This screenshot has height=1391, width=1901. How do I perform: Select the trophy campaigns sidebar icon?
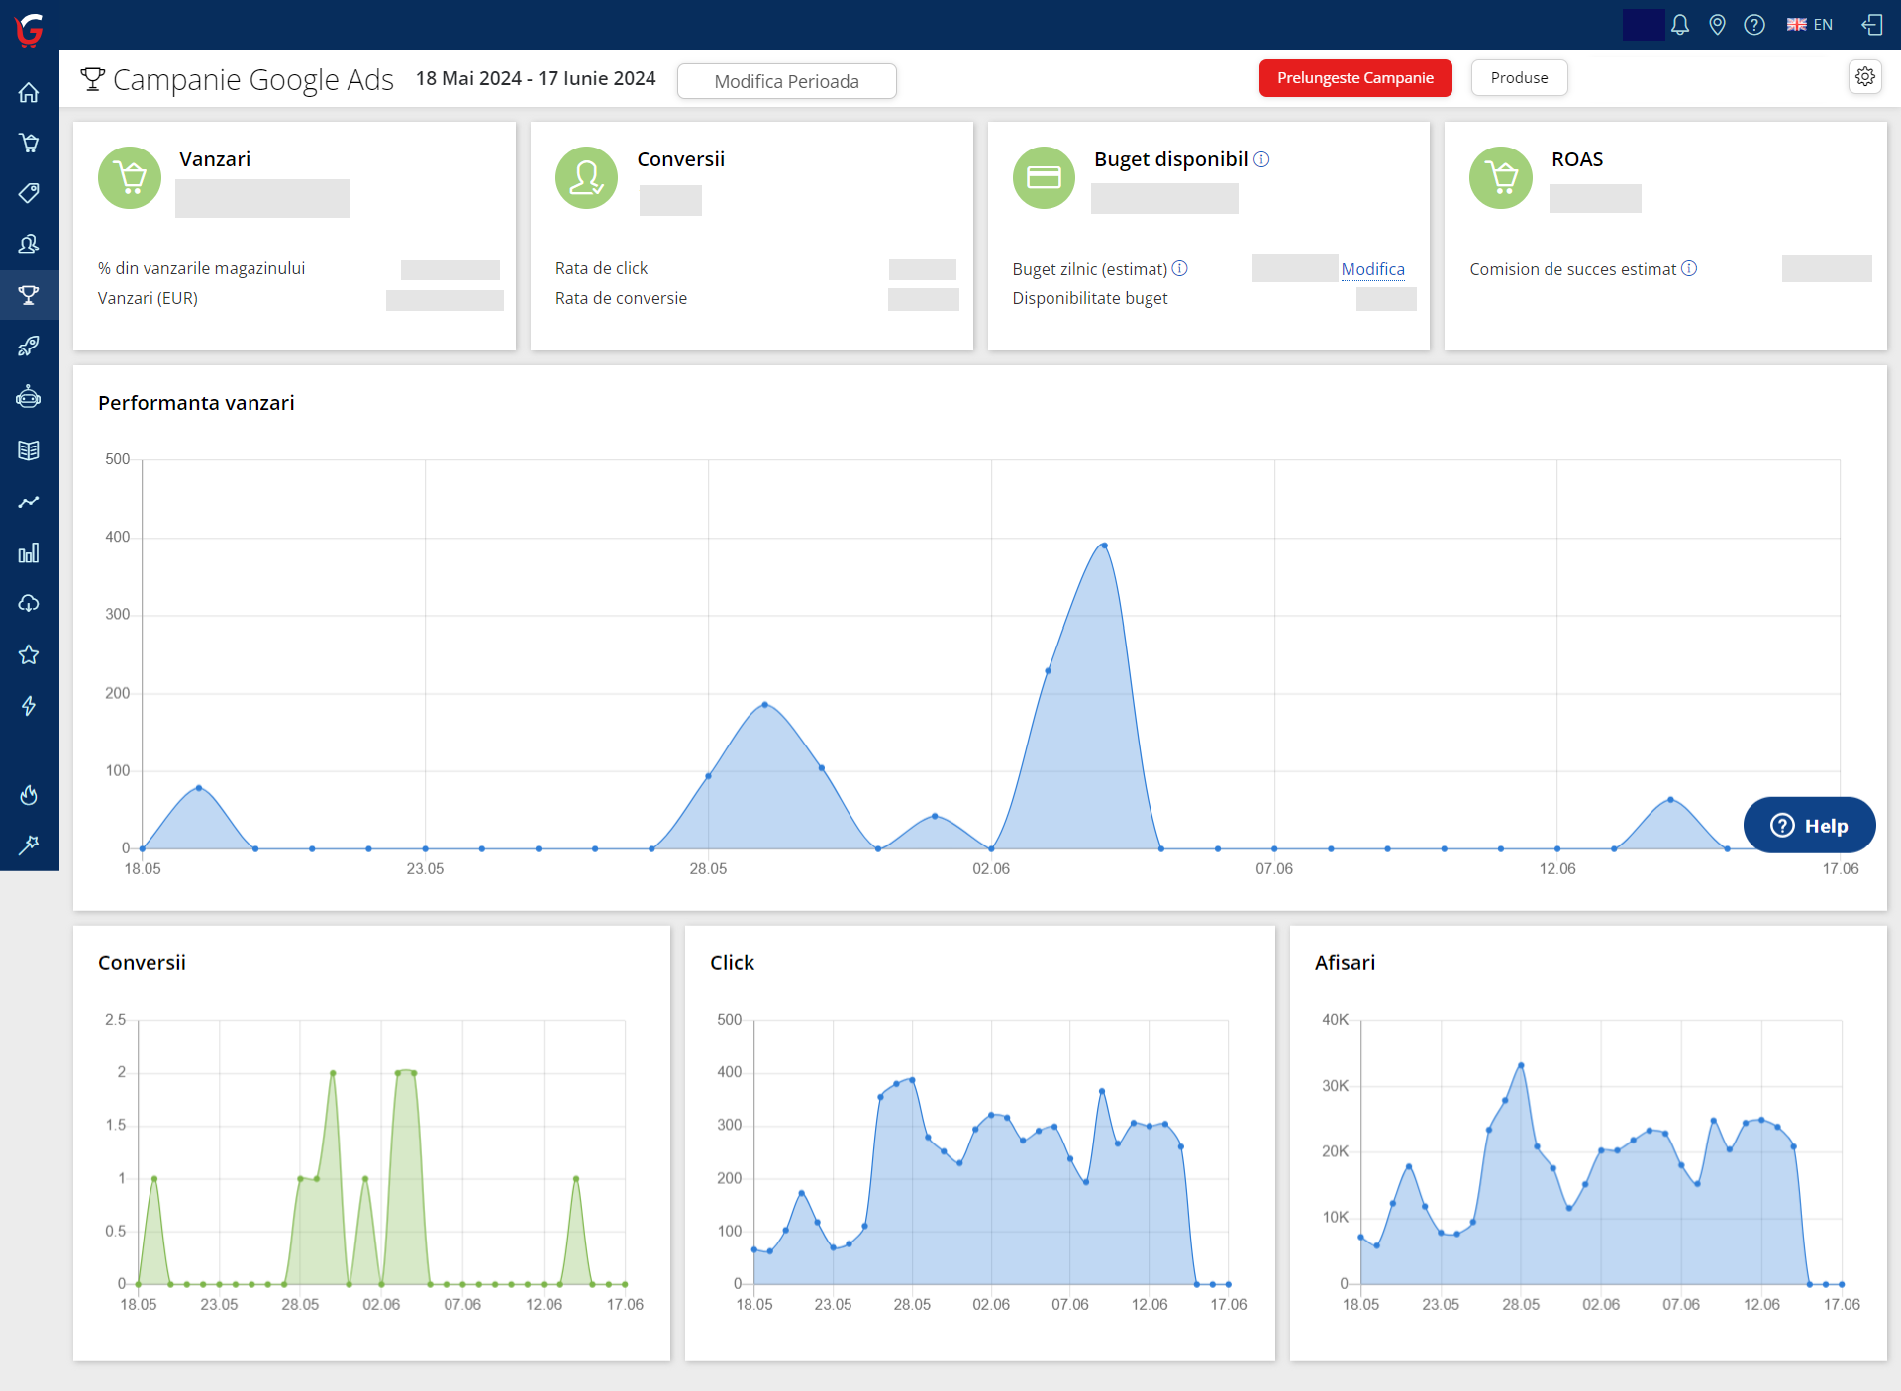29,295
